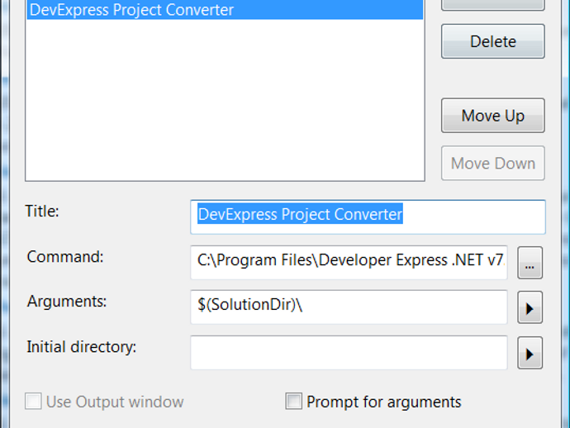Click the Command label

pos(65,256)
